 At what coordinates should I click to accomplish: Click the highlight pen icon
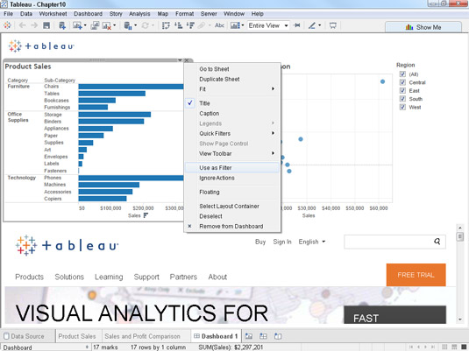point(312,25)
